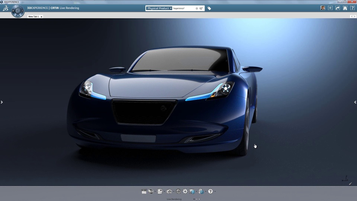Open the gear settings icon in toolbar
This screenshot has width=357, height=201.
(x=185, y=191)
